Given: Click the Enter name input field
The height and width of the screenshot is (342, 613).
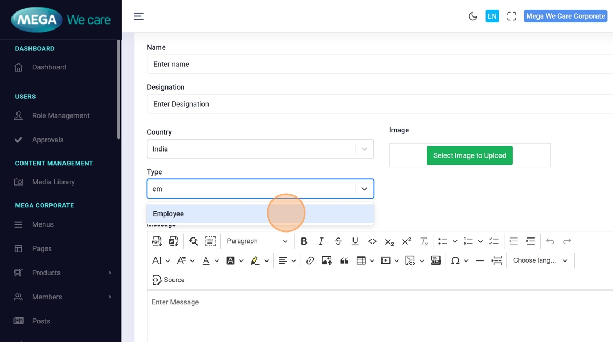Looking at the screenshot, I should tap(378, 64).
